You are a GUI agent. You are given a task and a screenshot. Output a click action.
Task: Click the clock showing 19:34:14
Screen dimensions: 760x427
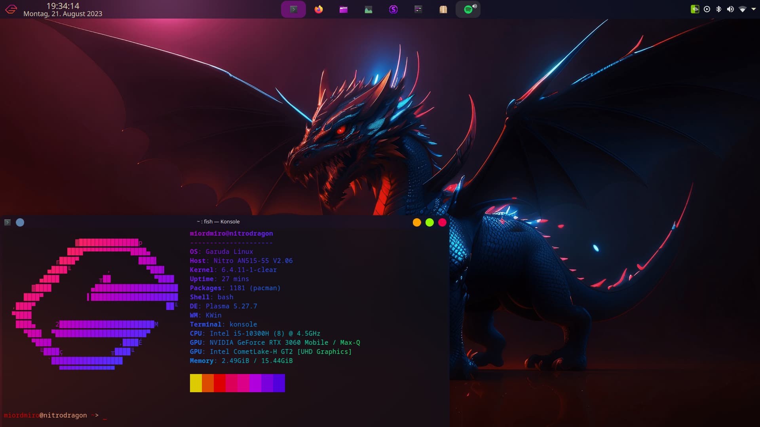[x=63, y=6]
